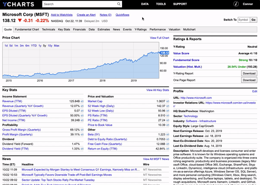Open the Software - Infrastructure industry link
This screenshot has width=260, height=185.
[201, 121]
